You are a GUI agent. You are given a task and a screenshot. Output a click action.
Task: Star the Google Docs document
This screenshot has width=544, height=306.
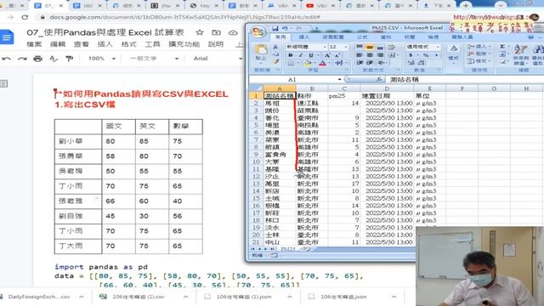coord(200,32)
